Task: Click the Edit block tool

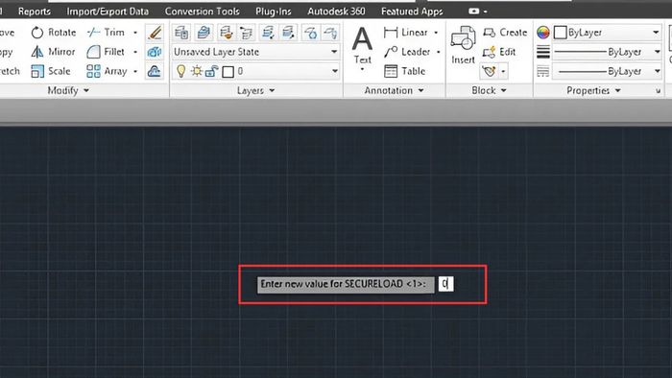Action: click(499, 52)
